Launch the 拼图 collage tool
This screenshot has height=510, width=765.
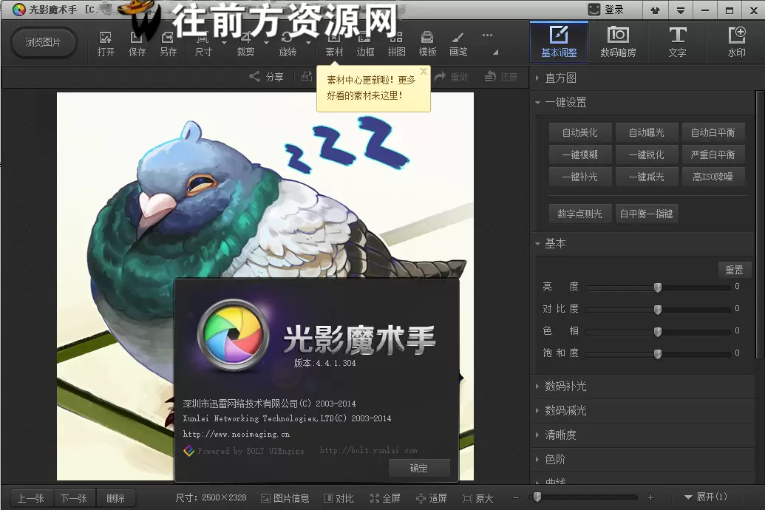397,44
